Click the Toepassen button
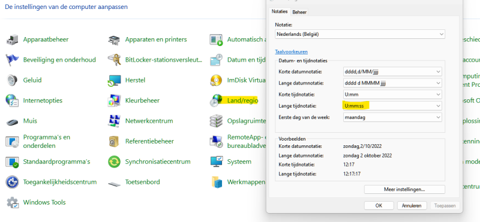The width and height of the screenshot is (480, 222). pyautogui.click(x=445, y=205)
